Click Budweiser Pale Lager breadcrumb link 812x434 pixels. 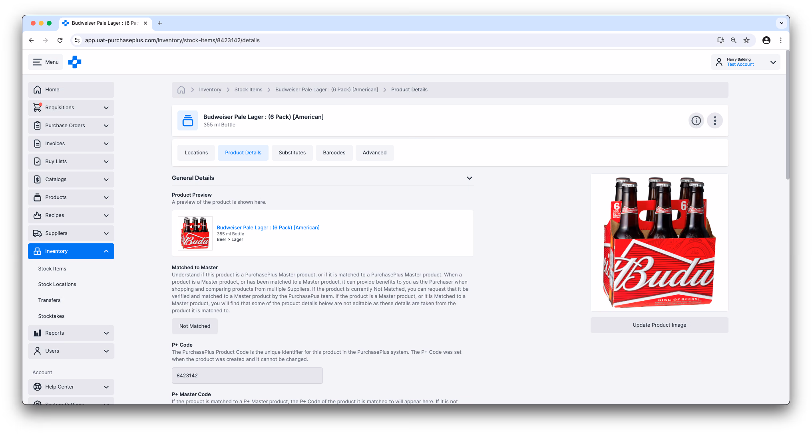(x=326, y=90)
